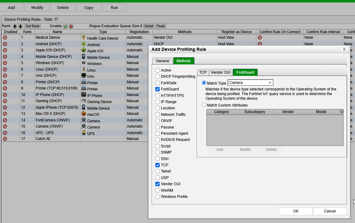The height and width of the screenshot is (223, 355).
Task: Click the disabled icon for Medical Device rule
Action: tap(5, 37)
